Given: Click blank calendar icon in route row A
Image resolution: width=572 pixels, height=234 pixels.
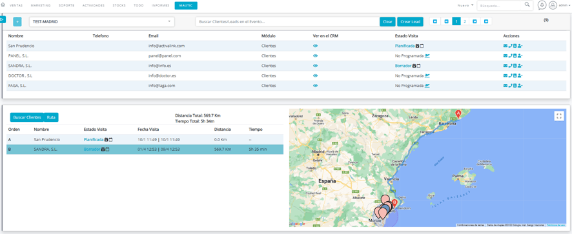Looking at the screenshot, I should tap(110, 140).
